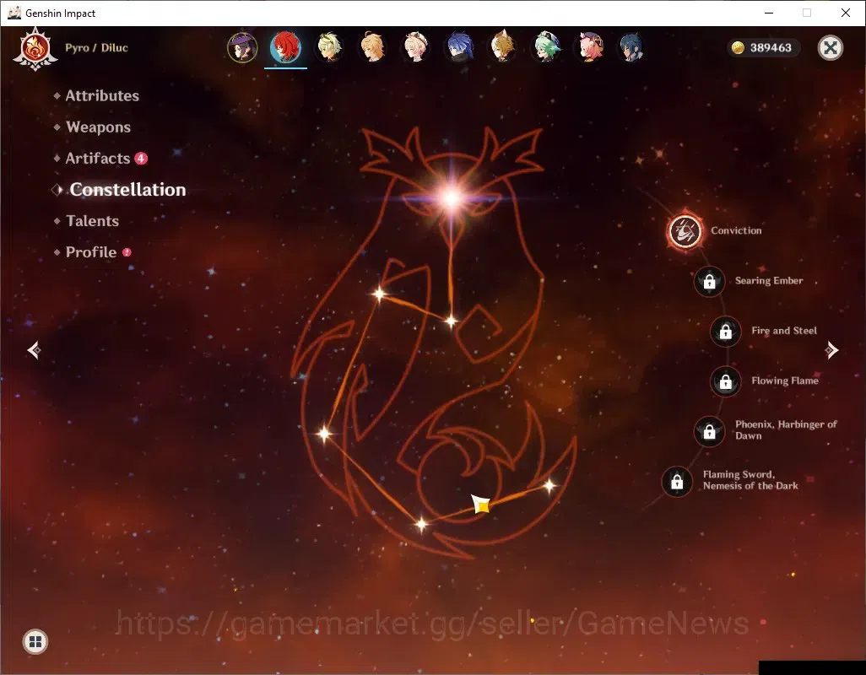The height and width of the screenshot is (675, 866).
Task: Open the Profile menu
Action: tap(91, 252)
